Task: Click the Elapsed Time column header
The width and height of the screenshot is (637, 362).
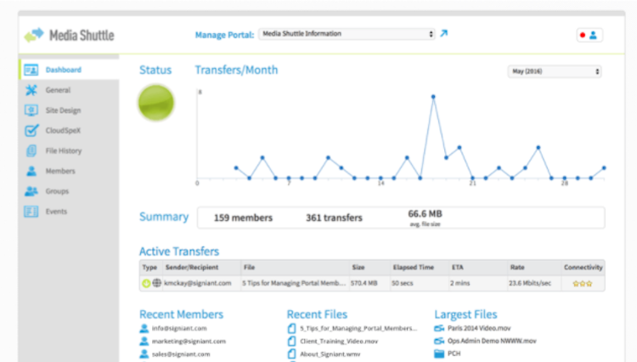Action: pos(413,268)
